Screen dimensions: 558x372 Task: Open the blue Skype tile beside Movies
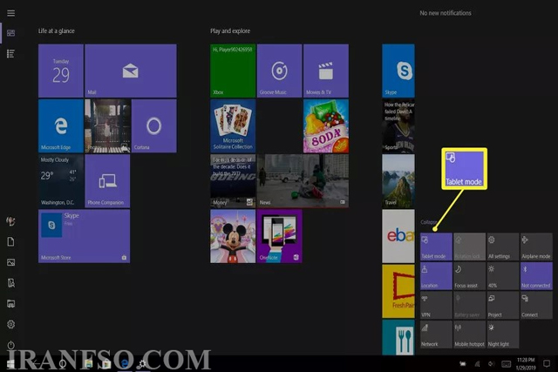point(398,71)
